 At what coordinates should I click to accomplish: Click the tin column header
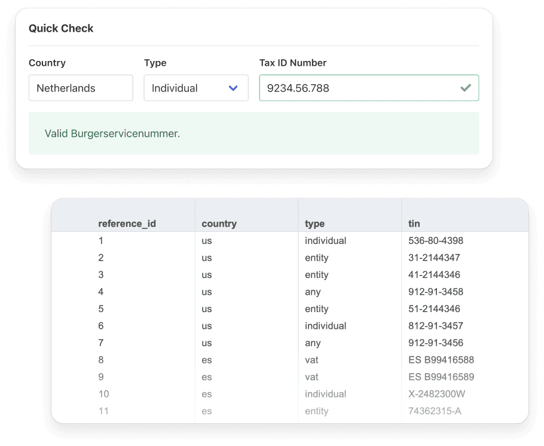(x=414, y=223)
